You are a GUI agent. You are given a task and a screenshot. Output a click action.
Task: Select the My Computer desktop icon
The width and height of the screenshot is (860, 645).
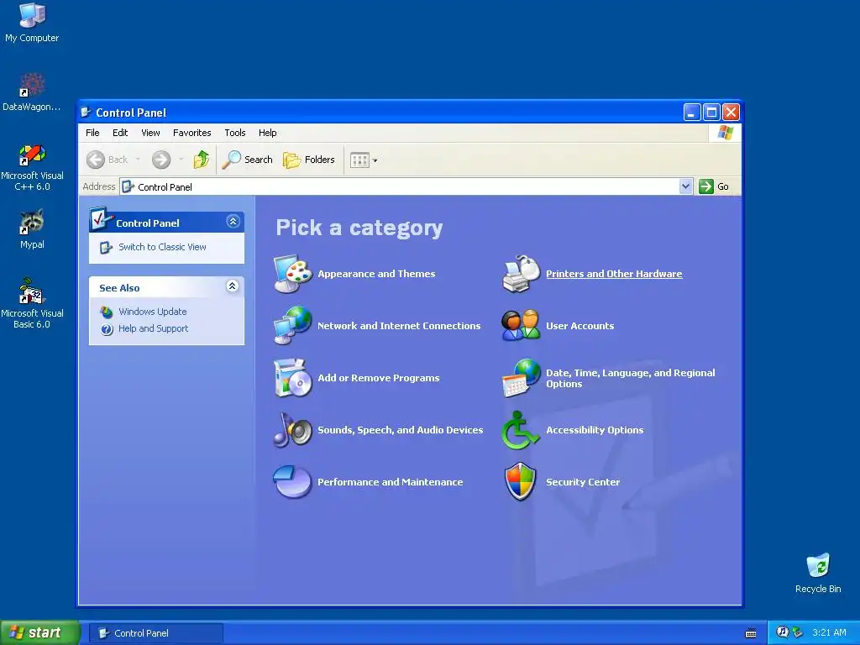(x=32, y=23)
